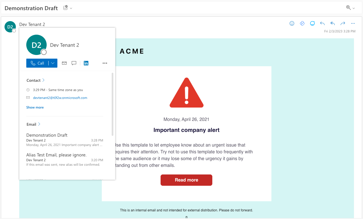Screen dimensions: 363x219
Task: Click the reply all icon
Action: 332,23
